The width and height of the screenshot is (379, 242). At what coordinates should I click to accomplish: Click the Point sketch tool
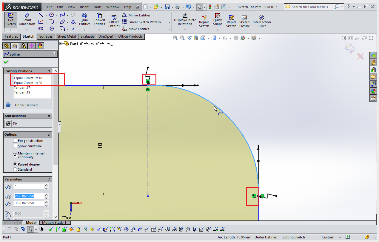tap(73, 29)
